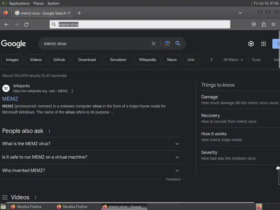Viewport: 280px width, 210px height.
Task: Select memz virus - Googl... taskbar window
Action: point(124,207)
